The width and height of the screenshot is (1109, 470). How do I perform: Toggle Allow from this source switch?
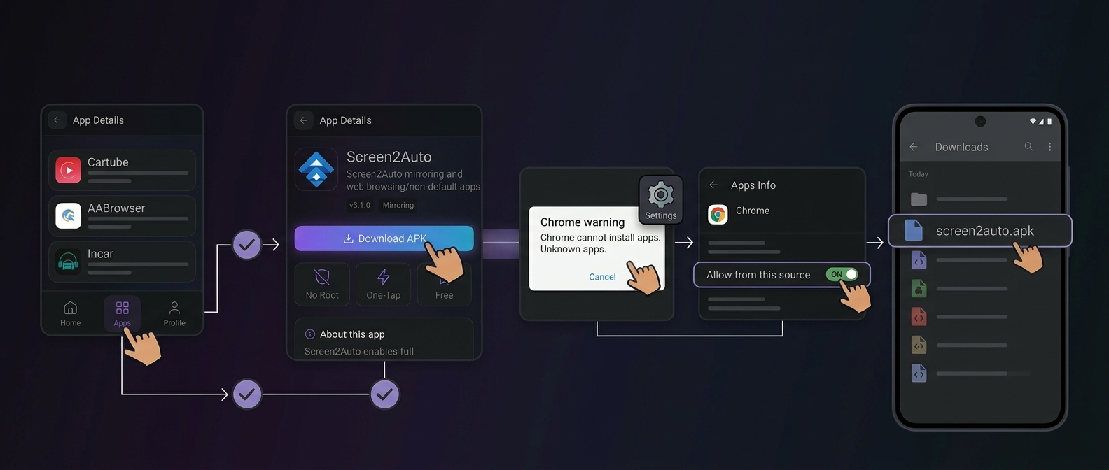pyautogui.click(x=842, y=274)
